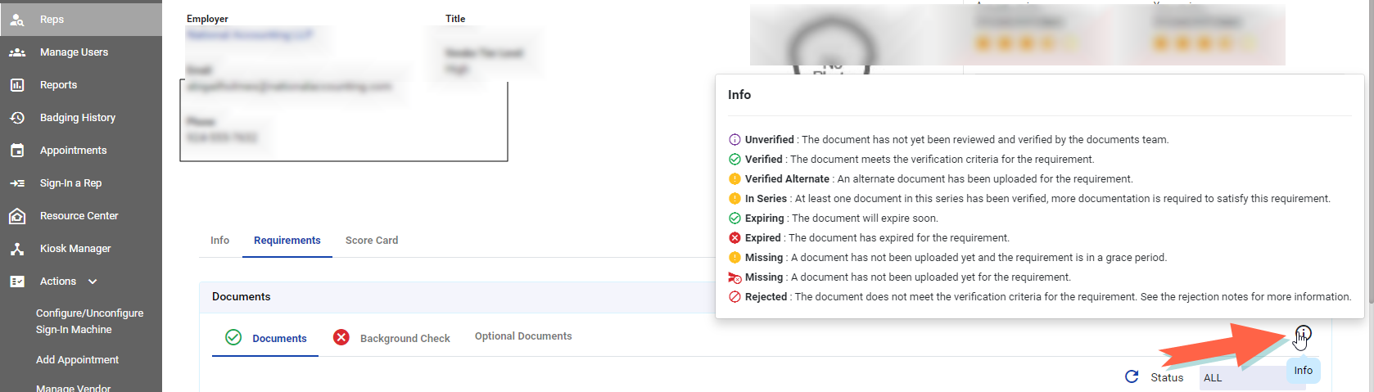Expand the Actions menu chevron

click(93, 282)
